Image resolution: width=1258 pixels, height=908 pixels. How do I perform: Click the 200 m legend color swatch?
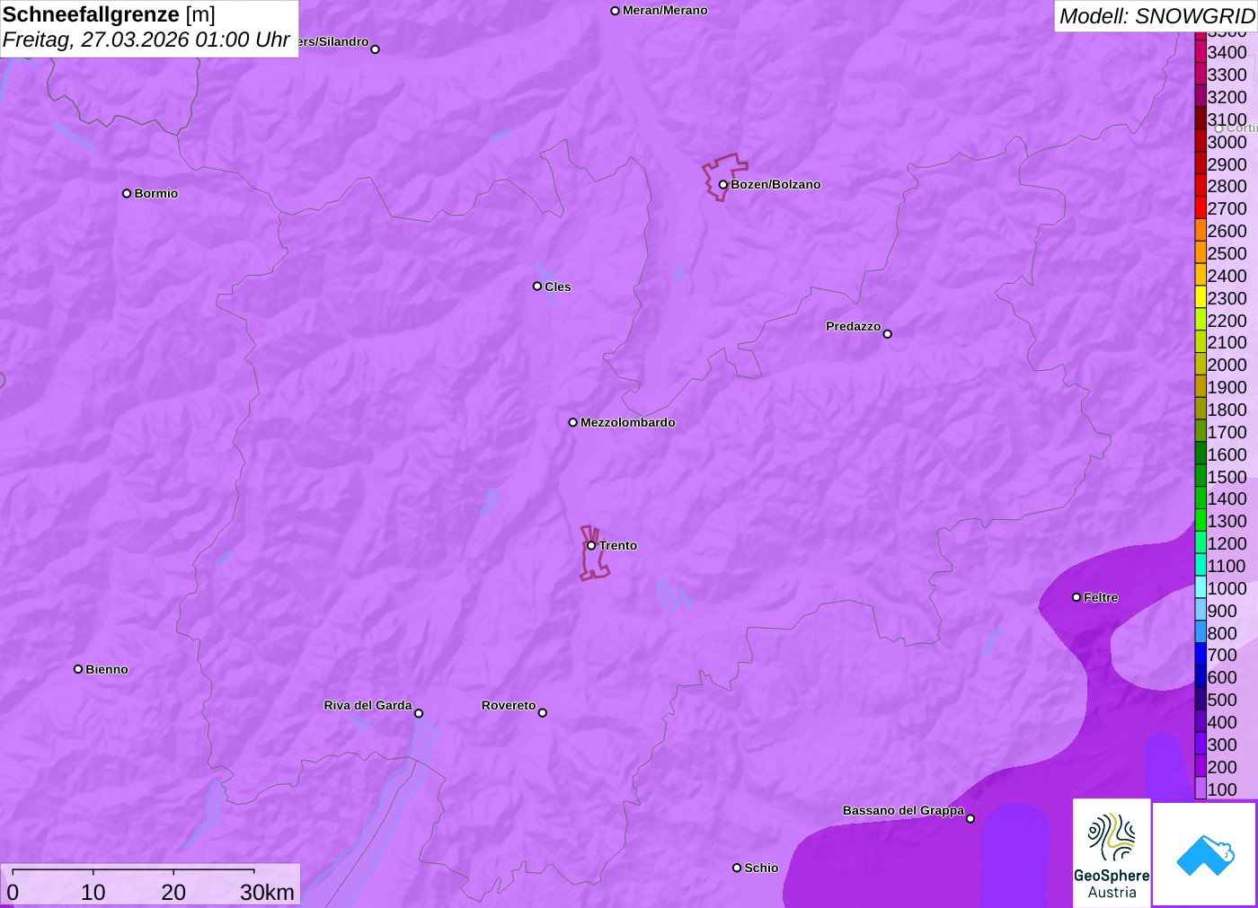pos(1200,766)
